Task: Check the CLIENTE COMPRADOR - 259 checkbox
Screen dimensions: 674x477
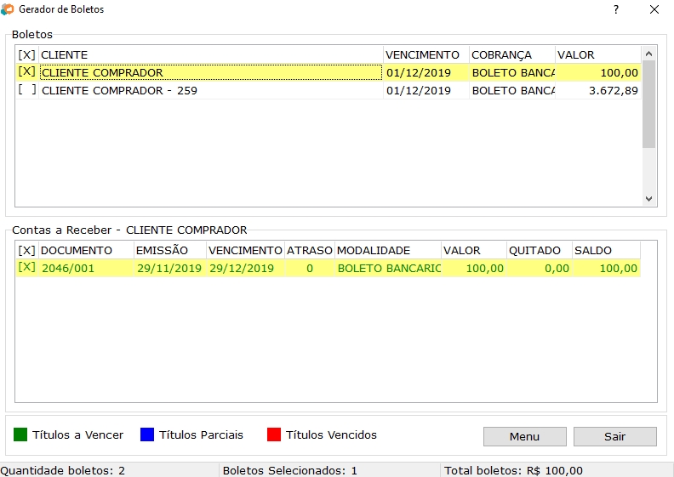Action: click(26, 90)
